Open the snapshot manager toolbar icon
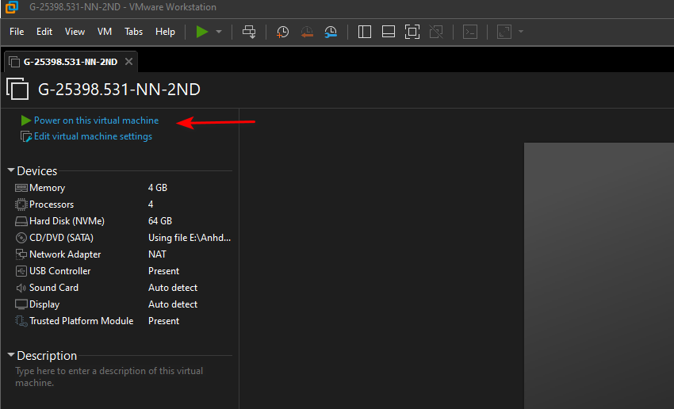Viewport: 674px width, 409px height. pyautogui.click(x=331, y=32)
